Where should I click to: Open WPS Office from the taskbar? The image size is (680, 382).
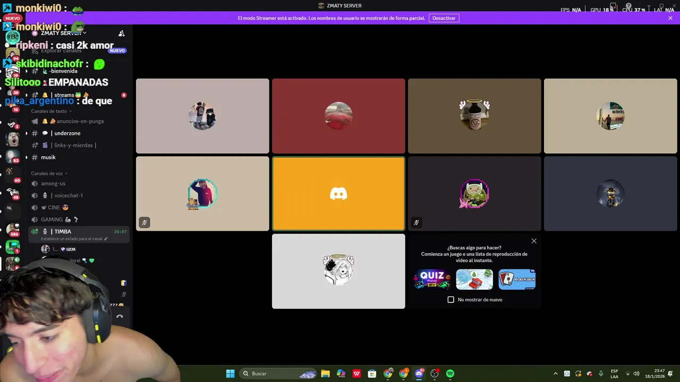356,374
